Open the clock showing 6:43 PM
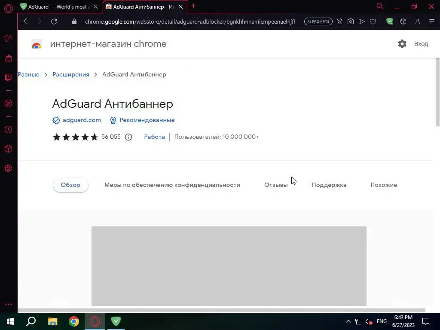Image resolution: width=440 pixels, height=330 pixels. pos(403,321)
